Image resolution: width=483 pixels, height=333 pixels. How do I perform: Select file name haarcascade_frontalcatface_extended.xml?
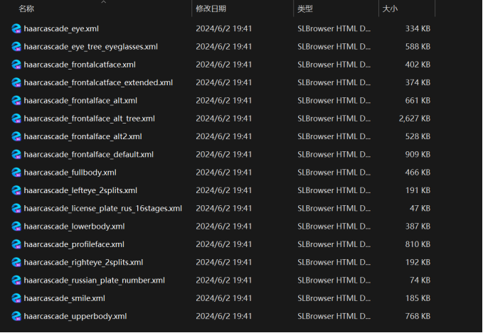[x=98, y=82]
